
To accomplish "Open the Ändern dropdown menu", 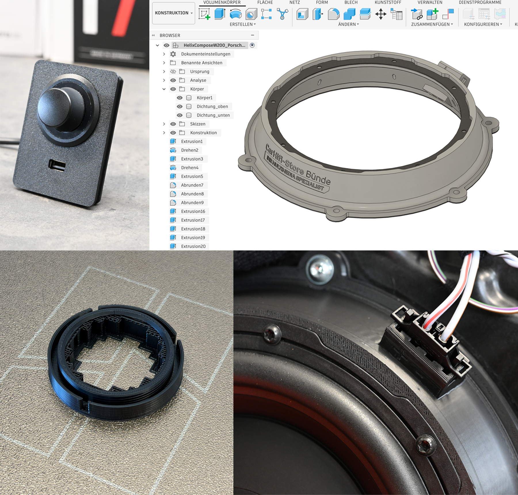I will click(348, 24).
